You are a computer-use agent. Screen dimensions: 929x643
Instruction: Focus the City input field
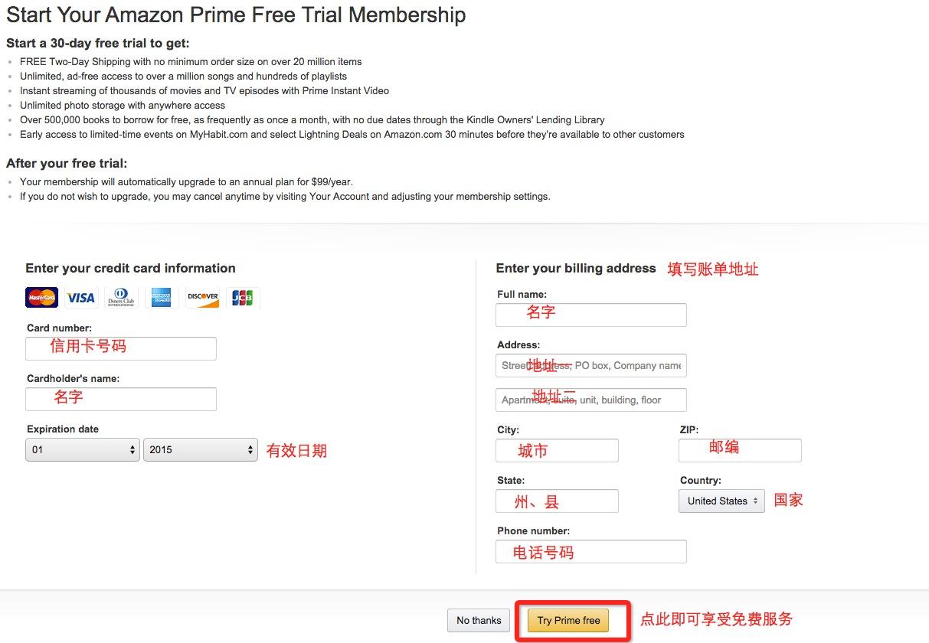557,450
